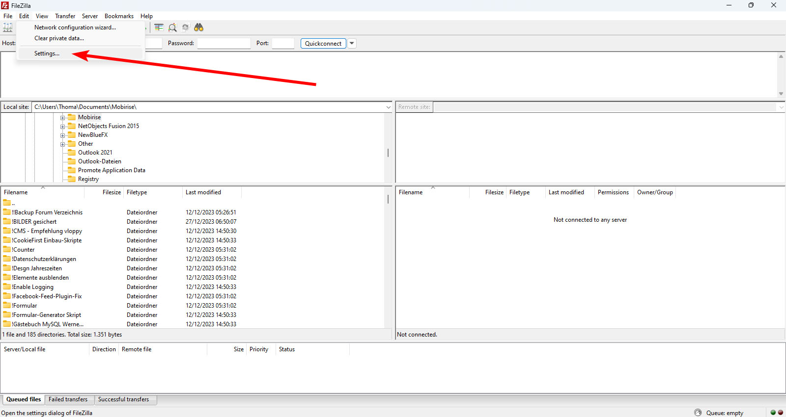Expand the NewBlueFX tree node
This screenshot has height=417, width=786.
coord(62,135)
